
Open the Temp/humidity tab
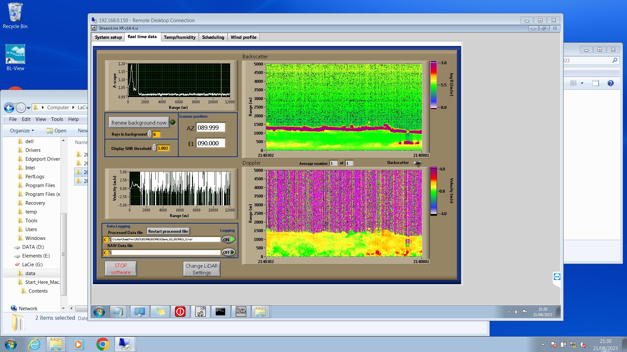click(180, 37)
